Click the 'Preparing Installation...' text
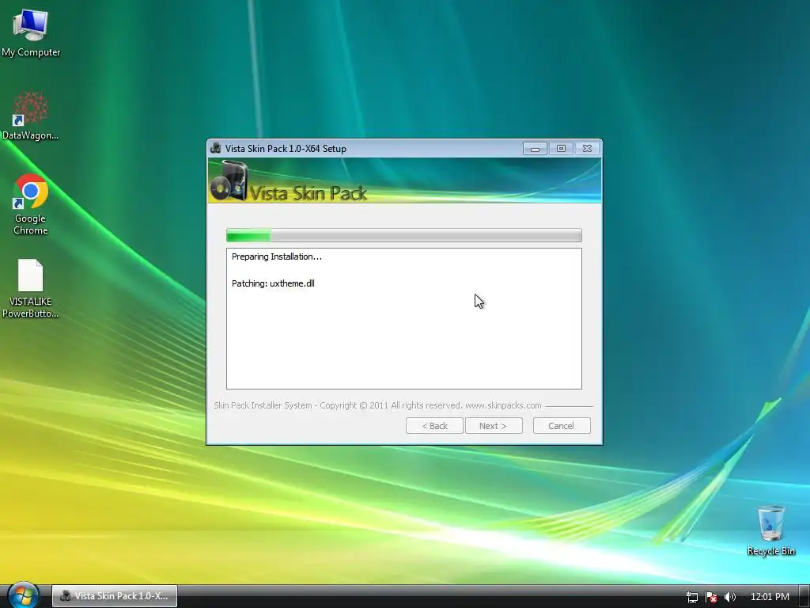This screenshot has width=810, height=608. pyautogui.click(x=276, y=256)
